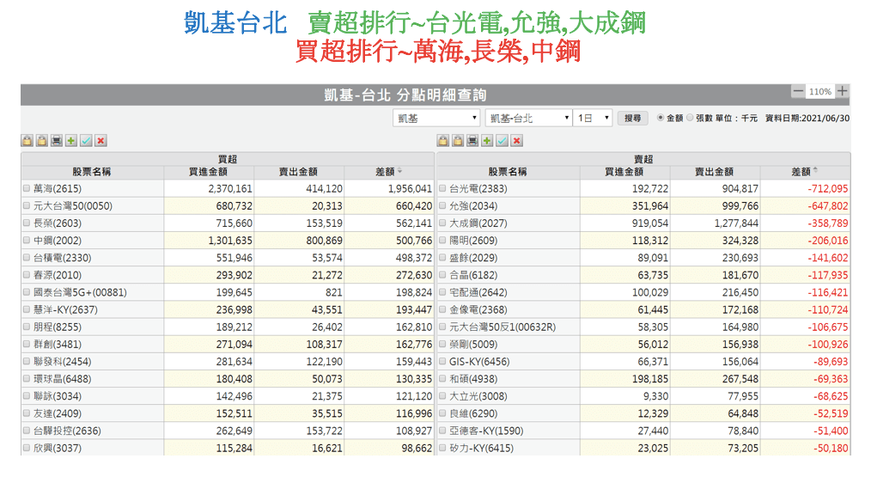871x483 pixels.
Task: Click blue checkmark icon above sell-side table
Action: tap(502, 141)
